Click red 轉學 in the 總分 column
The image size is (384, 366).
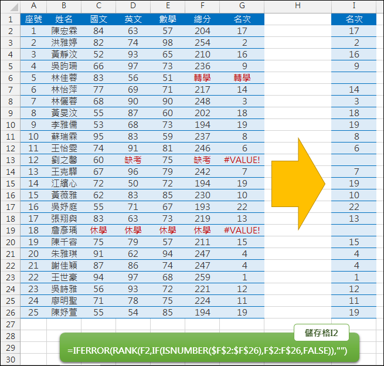(x=202, y=78)
